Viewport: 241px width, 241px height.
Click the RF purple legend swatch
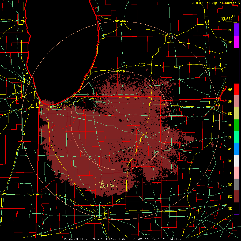236,30
